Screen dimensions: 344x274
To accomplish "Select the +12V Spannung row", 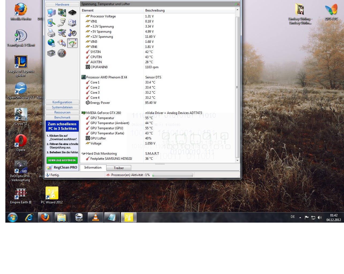I will (x=158, y=37).
